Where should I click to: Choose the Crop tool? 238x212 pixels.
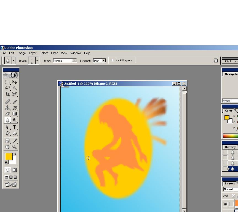7,94
